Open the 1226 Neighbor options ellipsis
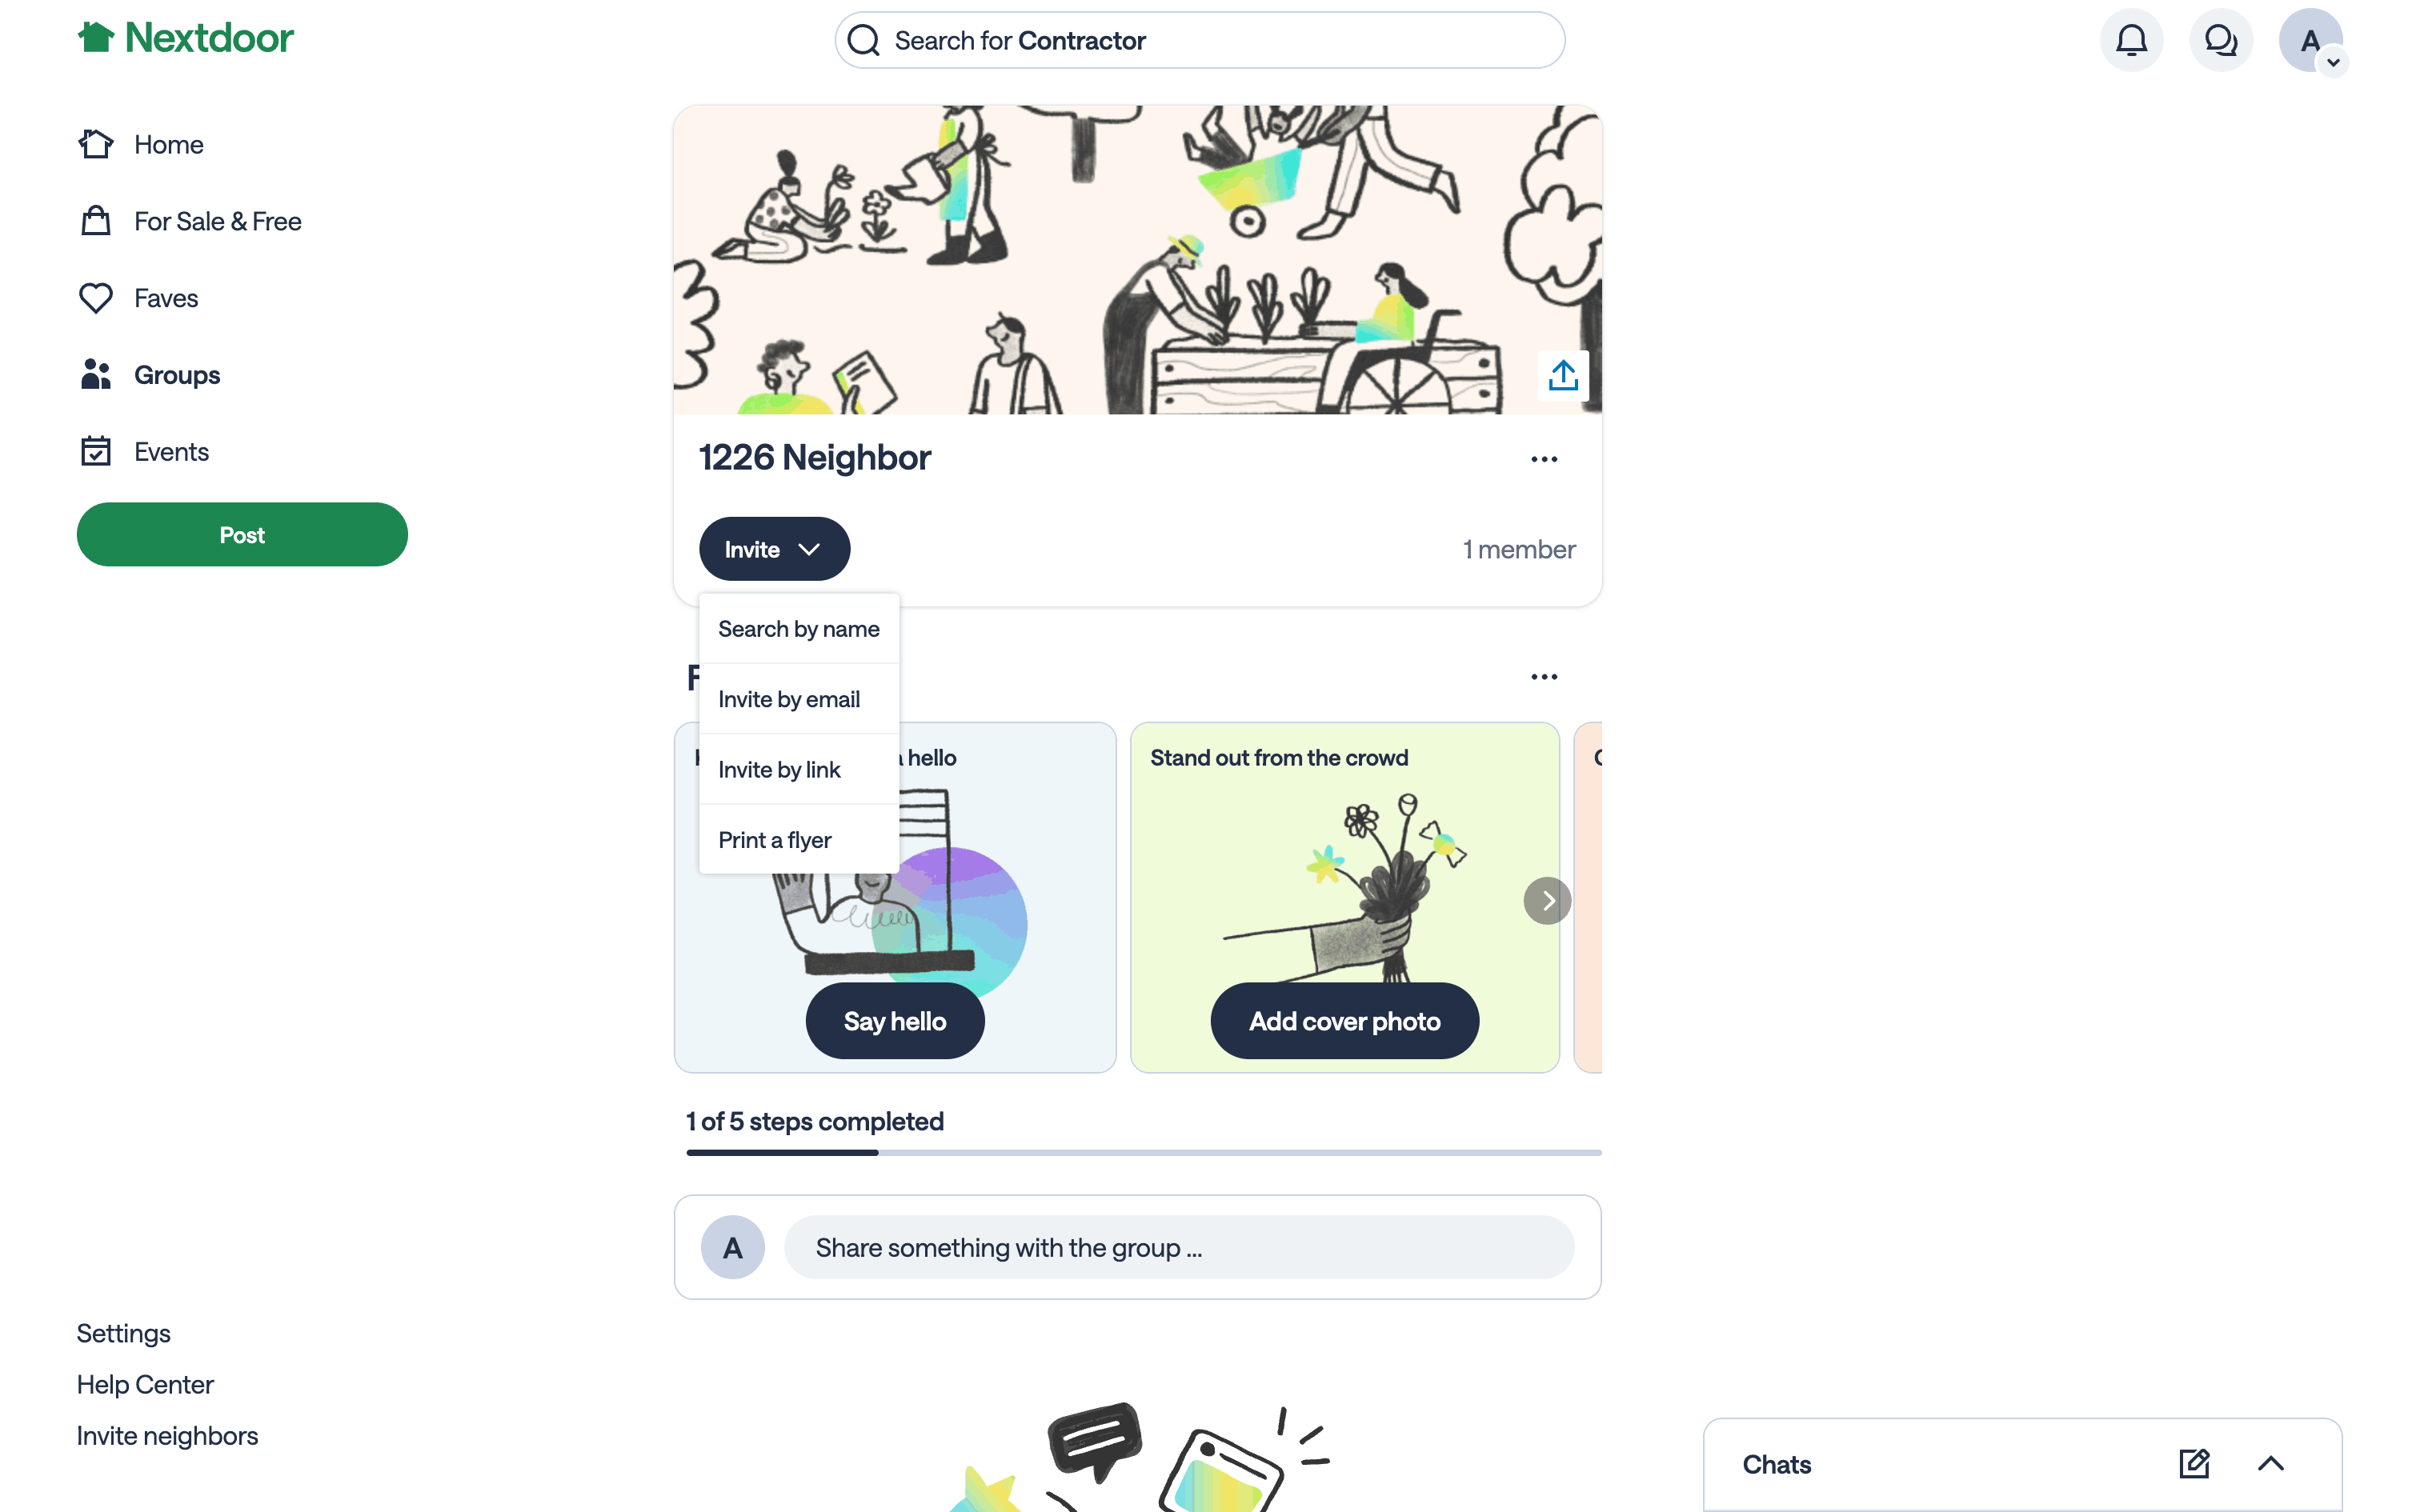Screen dimensions: 2420x1512 (x=1544, y=459)
